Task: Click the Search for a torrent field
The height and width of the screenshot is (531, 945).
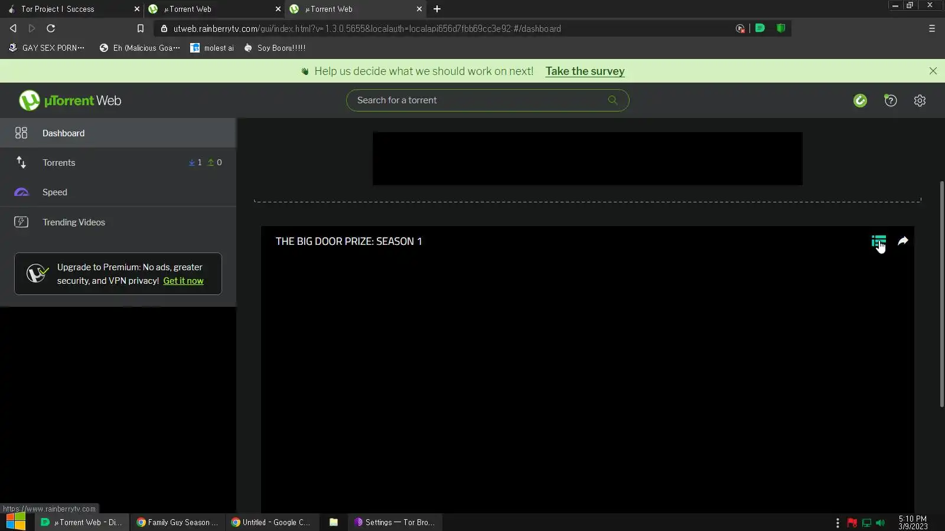Action: click(487, 100)
